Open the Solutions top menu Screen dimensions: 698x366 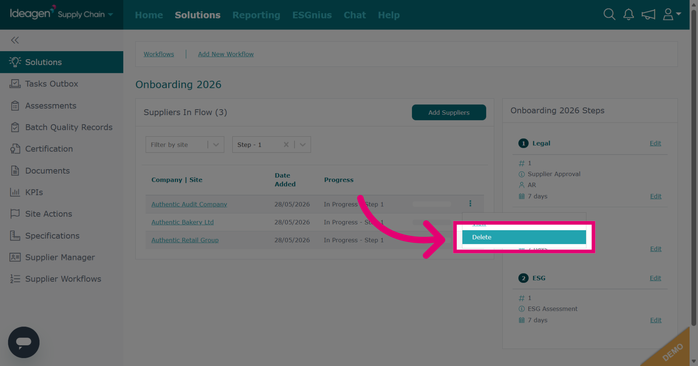(197, 15)
